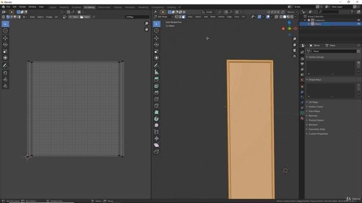
Task: Select the 3D Cursor tool in viewport
Action: (x=157, y=30)
